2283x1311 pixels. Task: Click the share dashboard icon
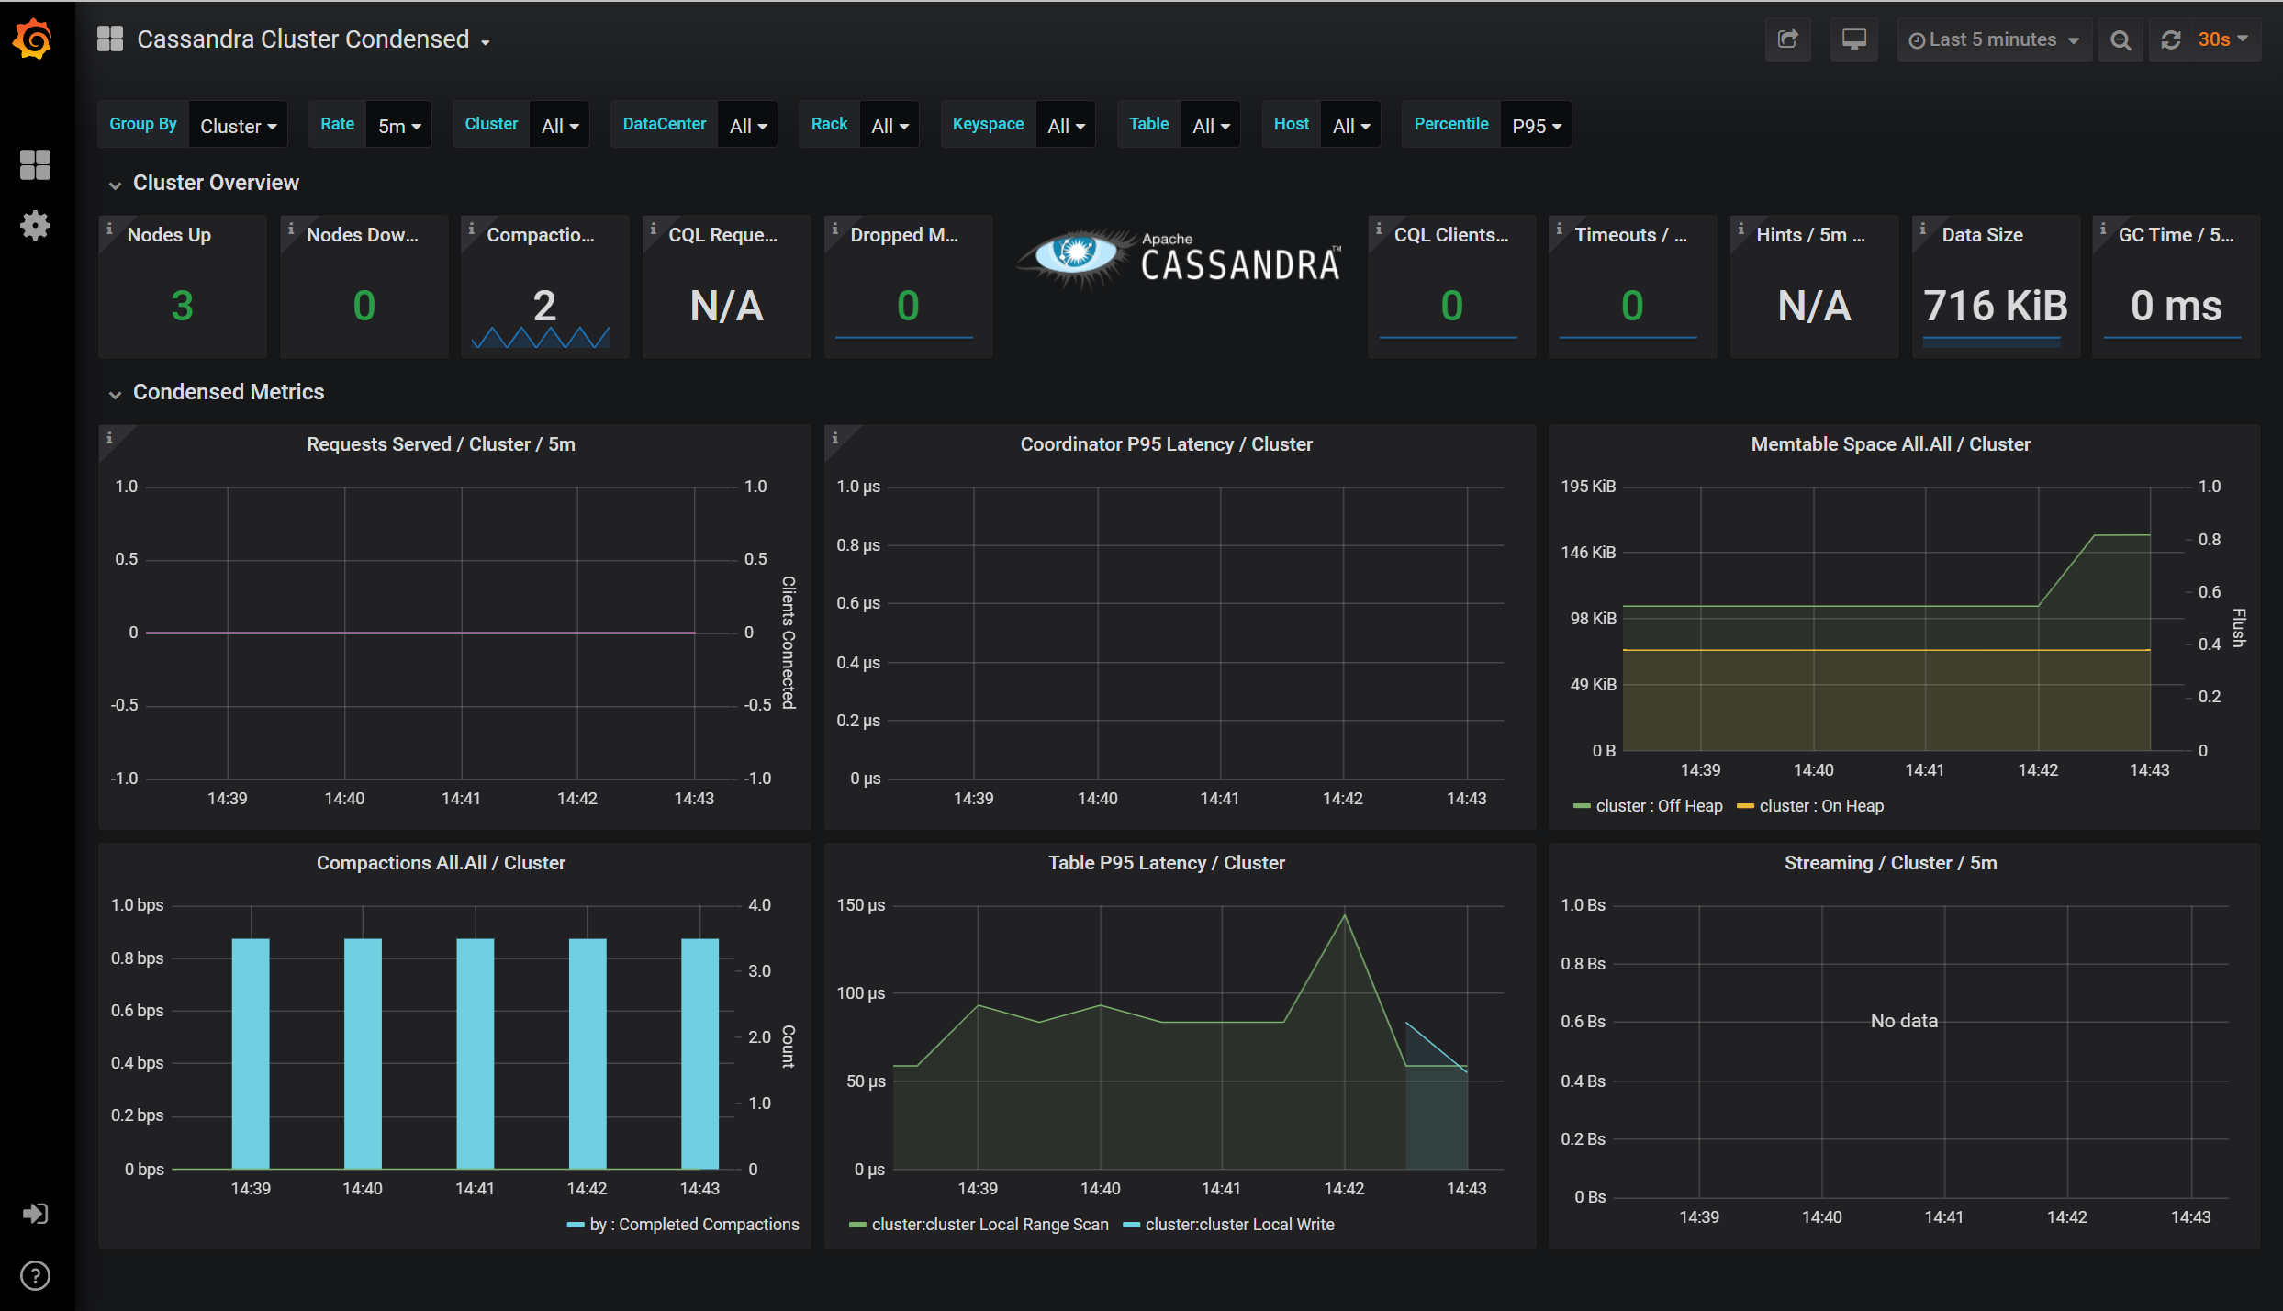point(1787,38)
